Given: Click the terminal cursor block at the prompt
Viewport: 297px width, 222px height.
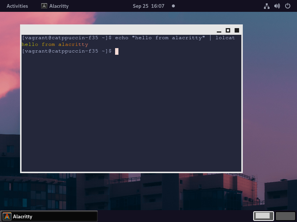Looking at the screenshot, I should pos(117,51).
